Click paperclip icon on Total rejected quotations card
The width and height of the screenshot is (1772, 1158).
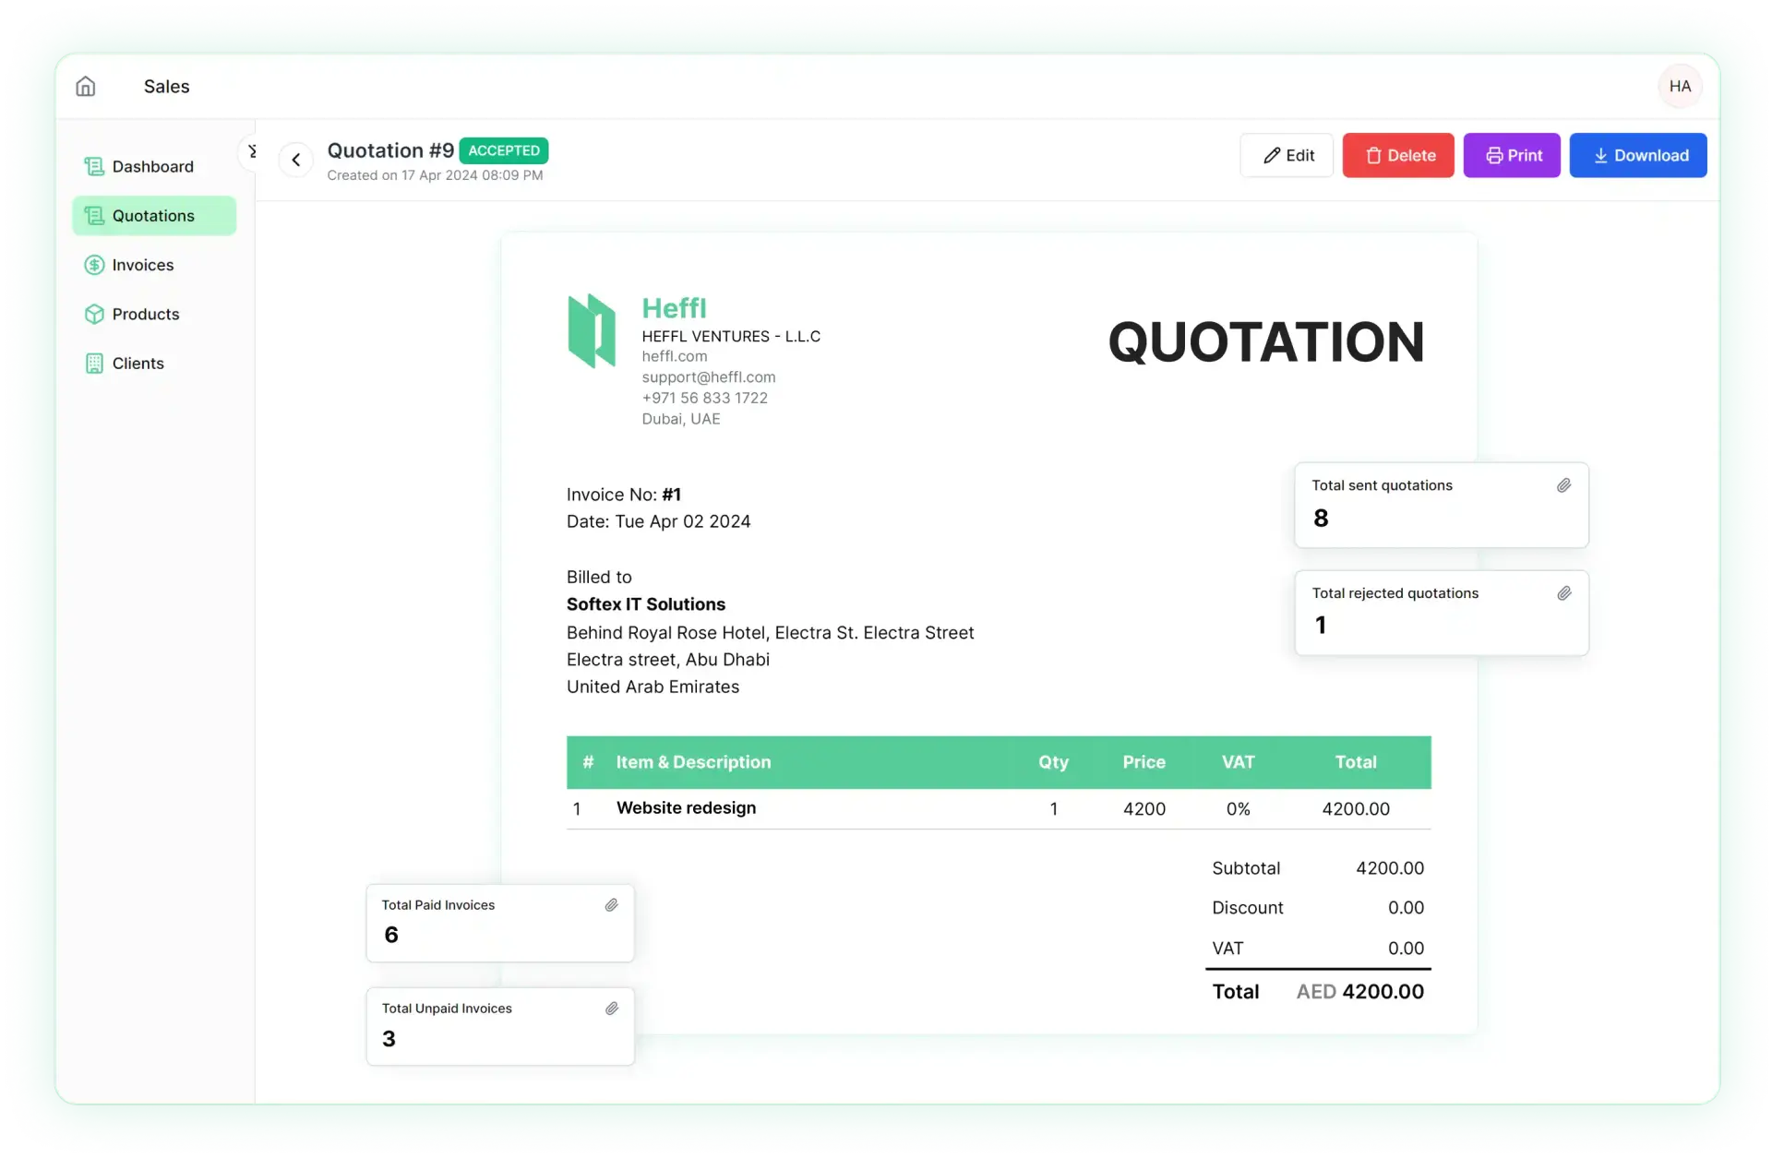1563,594
